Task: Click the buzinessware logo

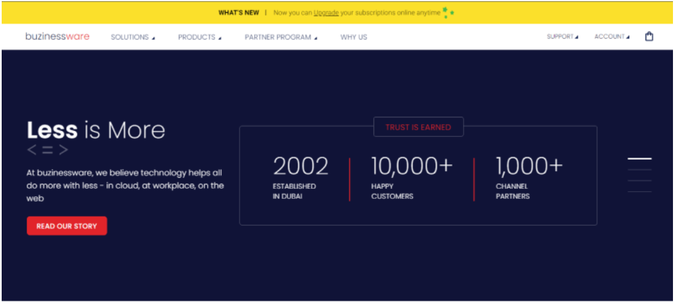Action: point(58,36)
